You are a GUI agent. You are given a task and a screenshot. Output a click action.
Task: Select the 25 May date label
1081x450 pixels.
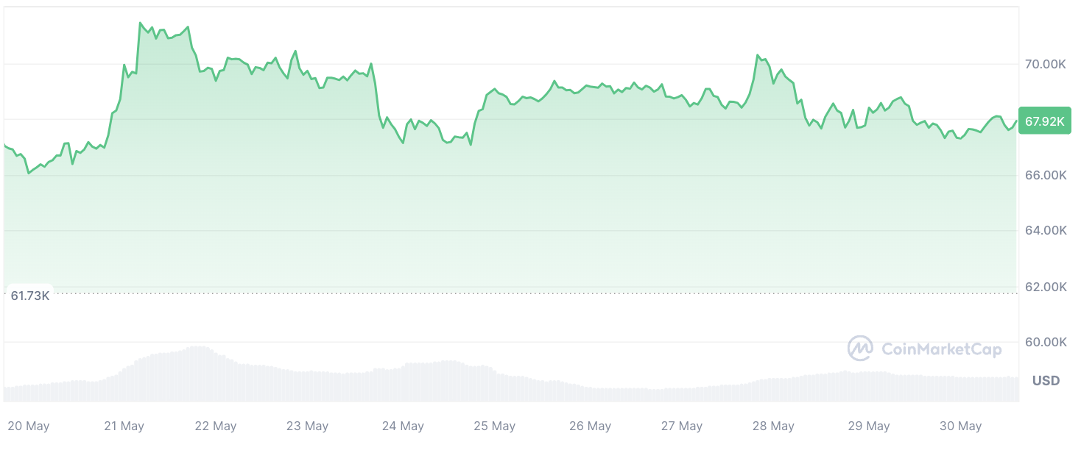[x=494, y=426]
